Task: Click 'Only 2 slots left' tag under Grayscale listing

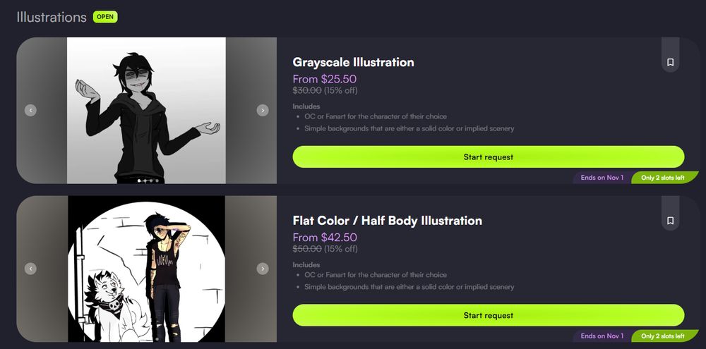Action: (663, 178)
